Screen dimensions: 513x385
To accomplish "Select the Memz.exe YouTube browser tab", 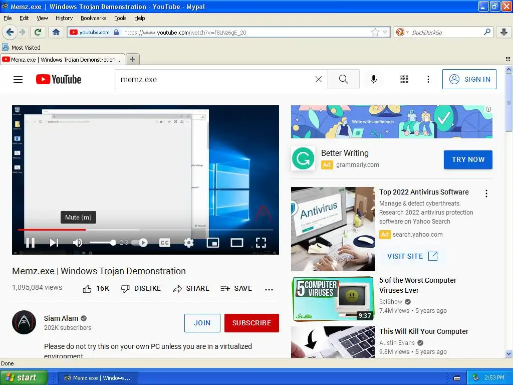I will click(x=63, y=60).
